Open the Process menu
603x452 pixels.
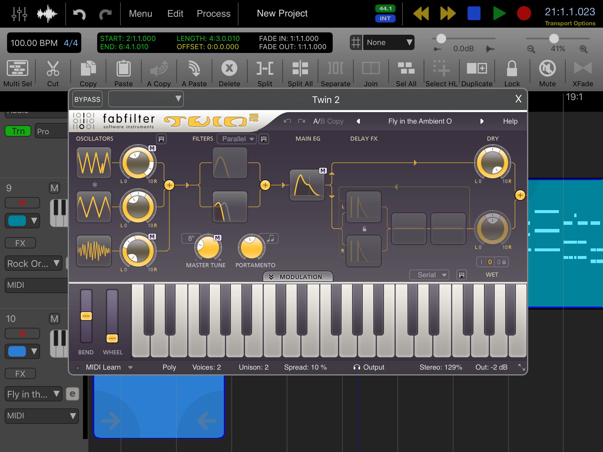click(213, 14)
